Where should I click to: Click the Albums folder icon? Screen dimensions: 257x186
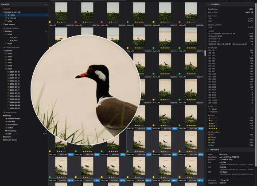(4, 137)
